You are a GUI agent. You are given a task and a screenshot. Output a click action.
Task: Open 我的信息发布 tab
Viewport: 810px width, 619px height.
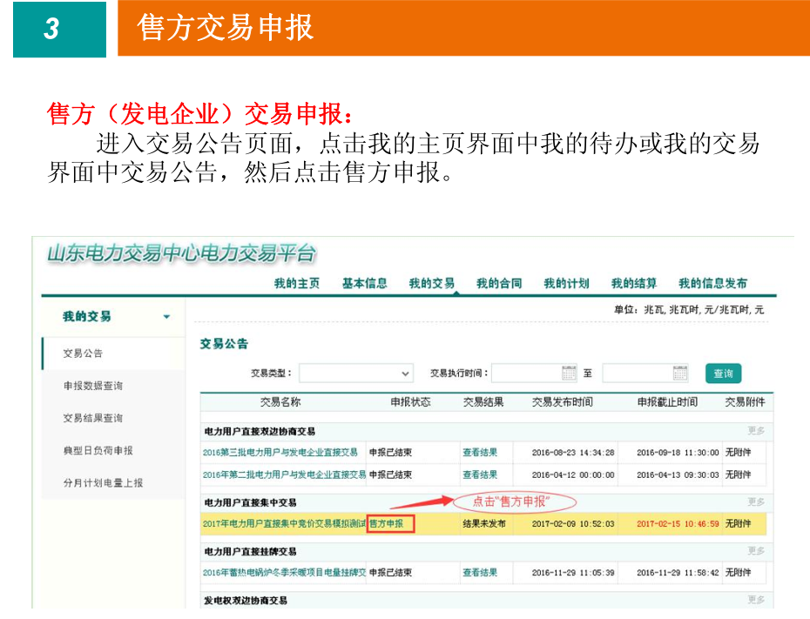click(x=712, y=283)
